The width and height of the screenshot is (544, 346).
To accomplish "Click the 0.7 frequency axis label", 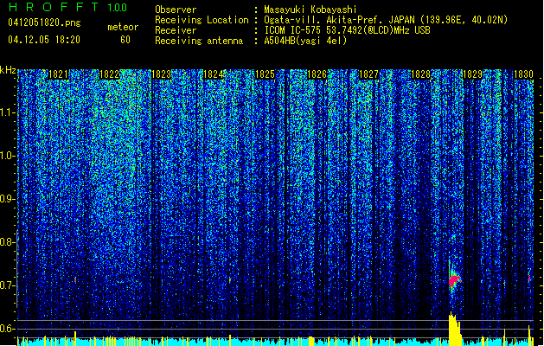I will click(x=8, y=285).
